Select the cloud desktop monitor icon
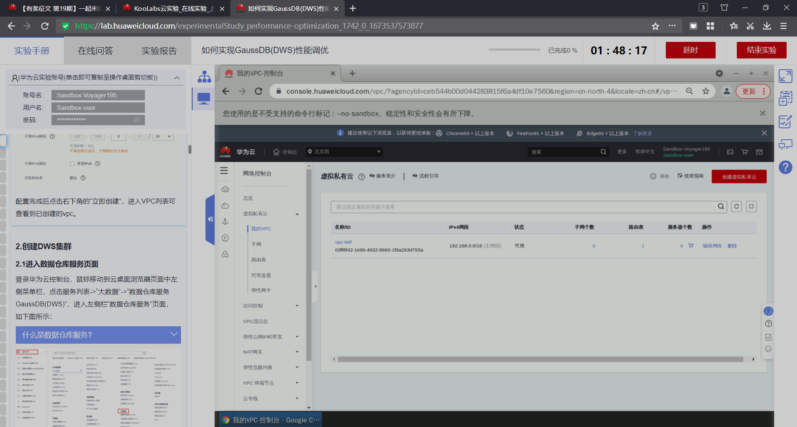Image resolution: width=797 pixels, height=427 pixels. coord(204,99)
